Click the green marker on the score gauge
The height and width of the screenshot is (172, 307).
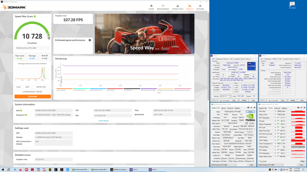(x=48, y=35)
